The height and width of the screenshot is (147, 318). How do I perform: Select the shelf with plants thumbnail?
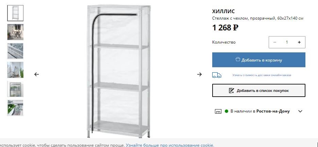[x=15, y=89]
